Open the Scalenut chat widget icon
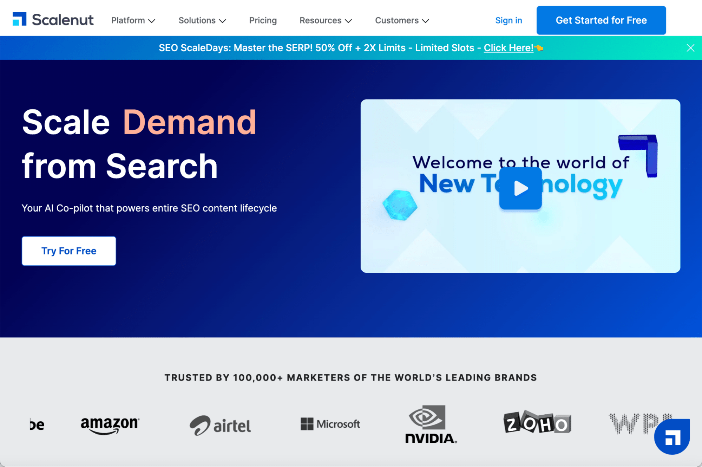This screenshot has width=702, height=467. [x=672, y=437]
